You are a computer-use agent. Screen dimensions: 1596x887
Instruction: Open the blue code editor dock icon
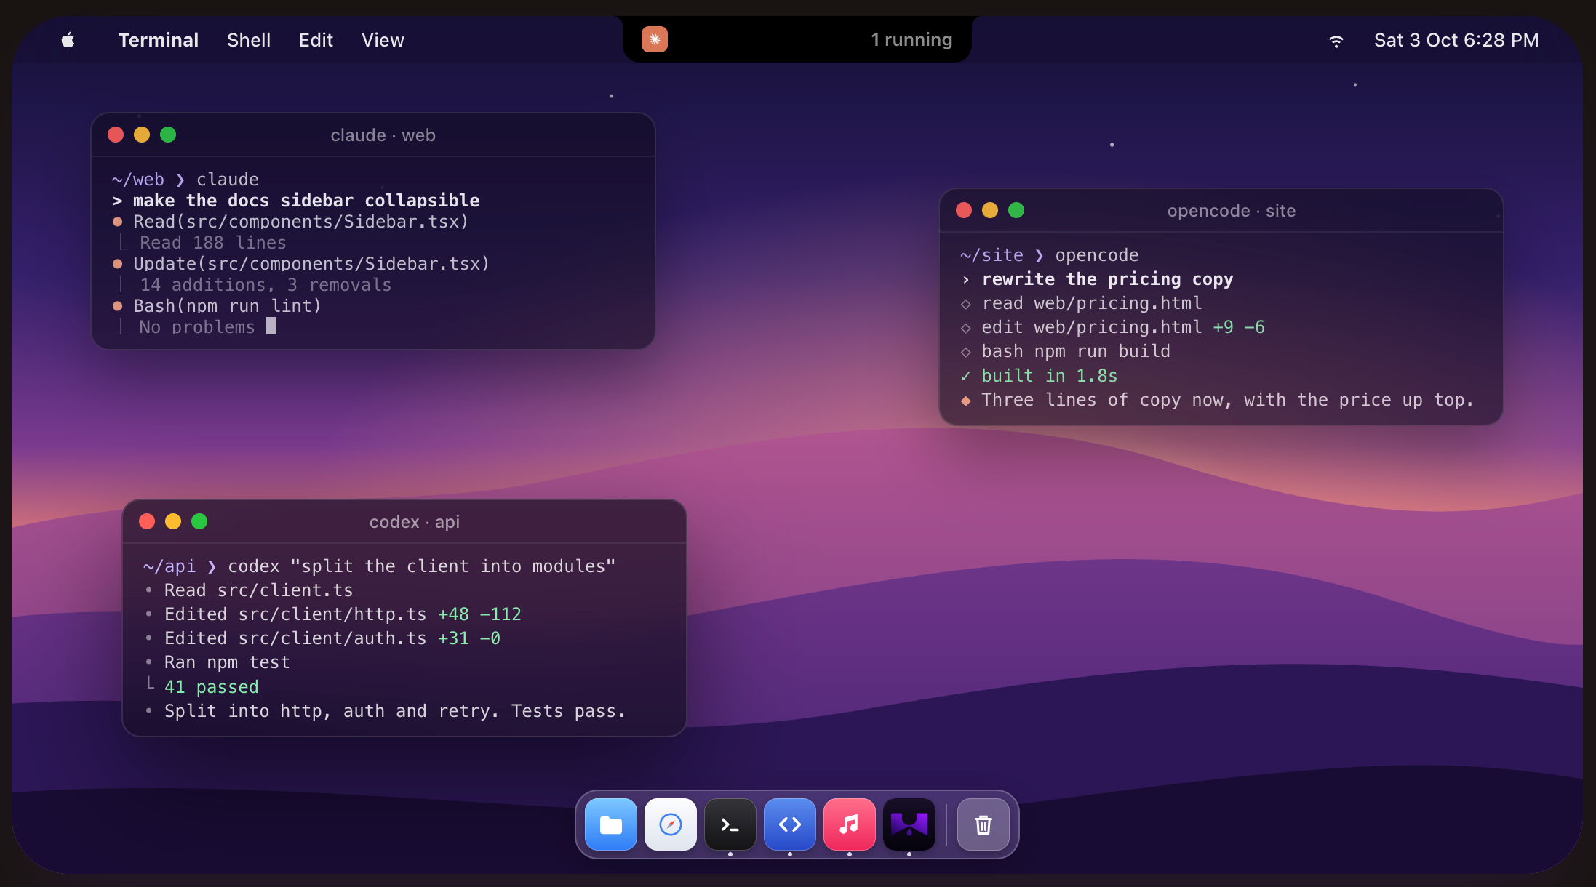point(790,824)
